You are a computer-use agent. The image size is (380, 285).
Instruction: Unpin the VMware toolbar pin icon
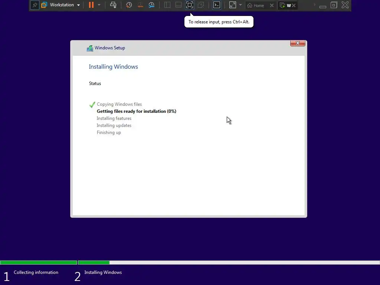tap(35, 5)
